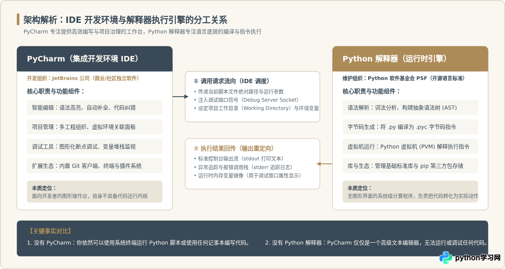Select the heading '① 调用请求流向（IDE 调度）'
This screenshot has width=505, height=269.
click(232, 81)
